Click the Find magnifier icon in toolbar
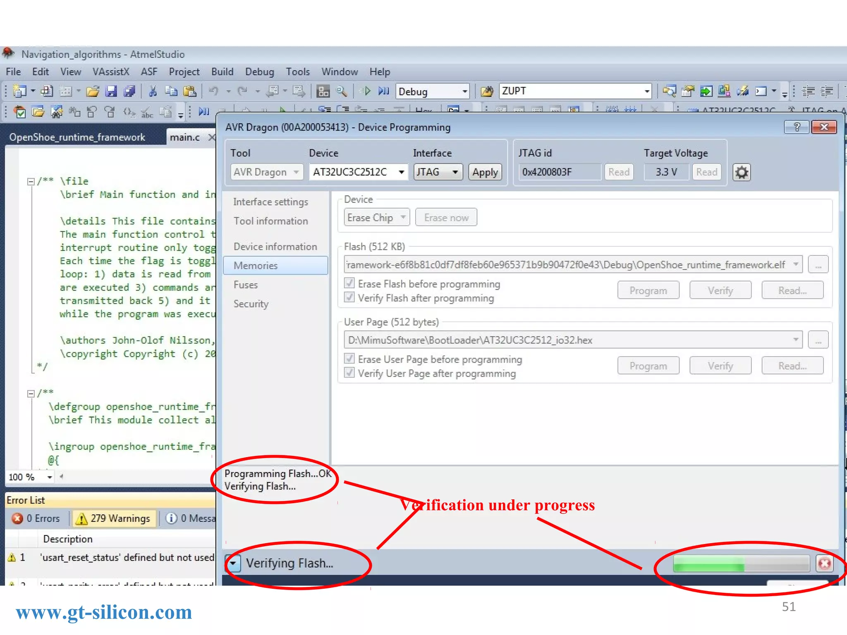Image resolution: width=847 pixels, height=635 pixels. click(x=342, y=91)
